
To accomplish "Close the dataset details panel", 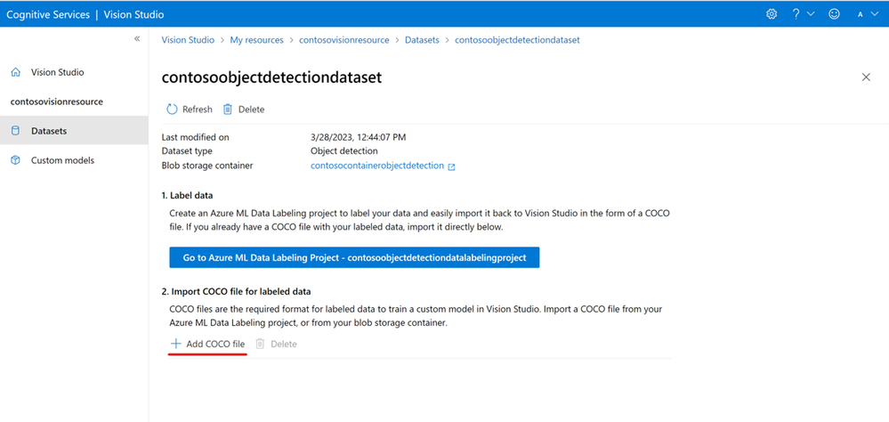I will [866, 77].
